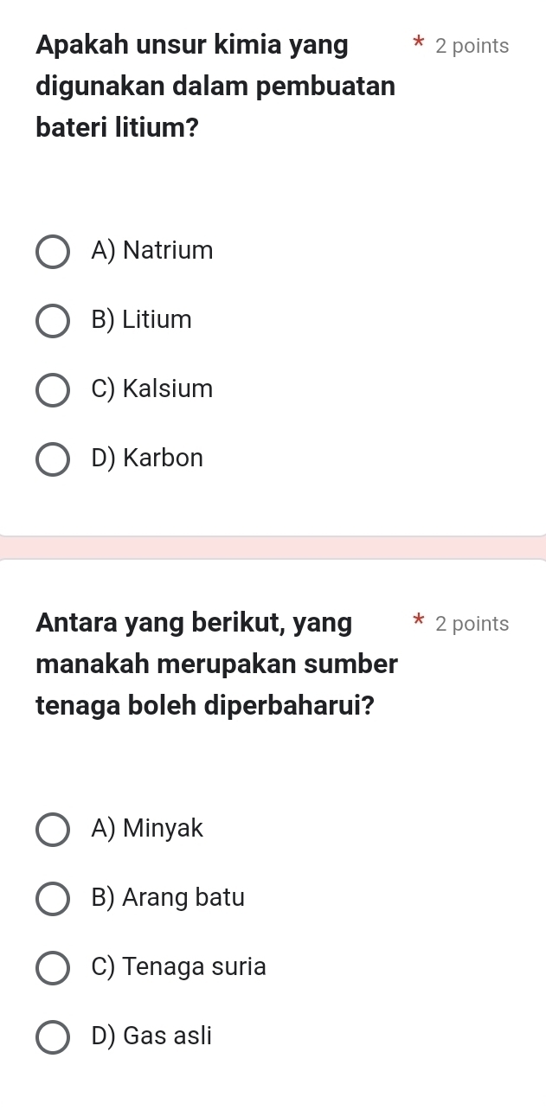Viewport: 546px width, 1110px height.
Task: Select the D) Gas asli radio button
Action: pyautogui.click(x=53, y=1036)
